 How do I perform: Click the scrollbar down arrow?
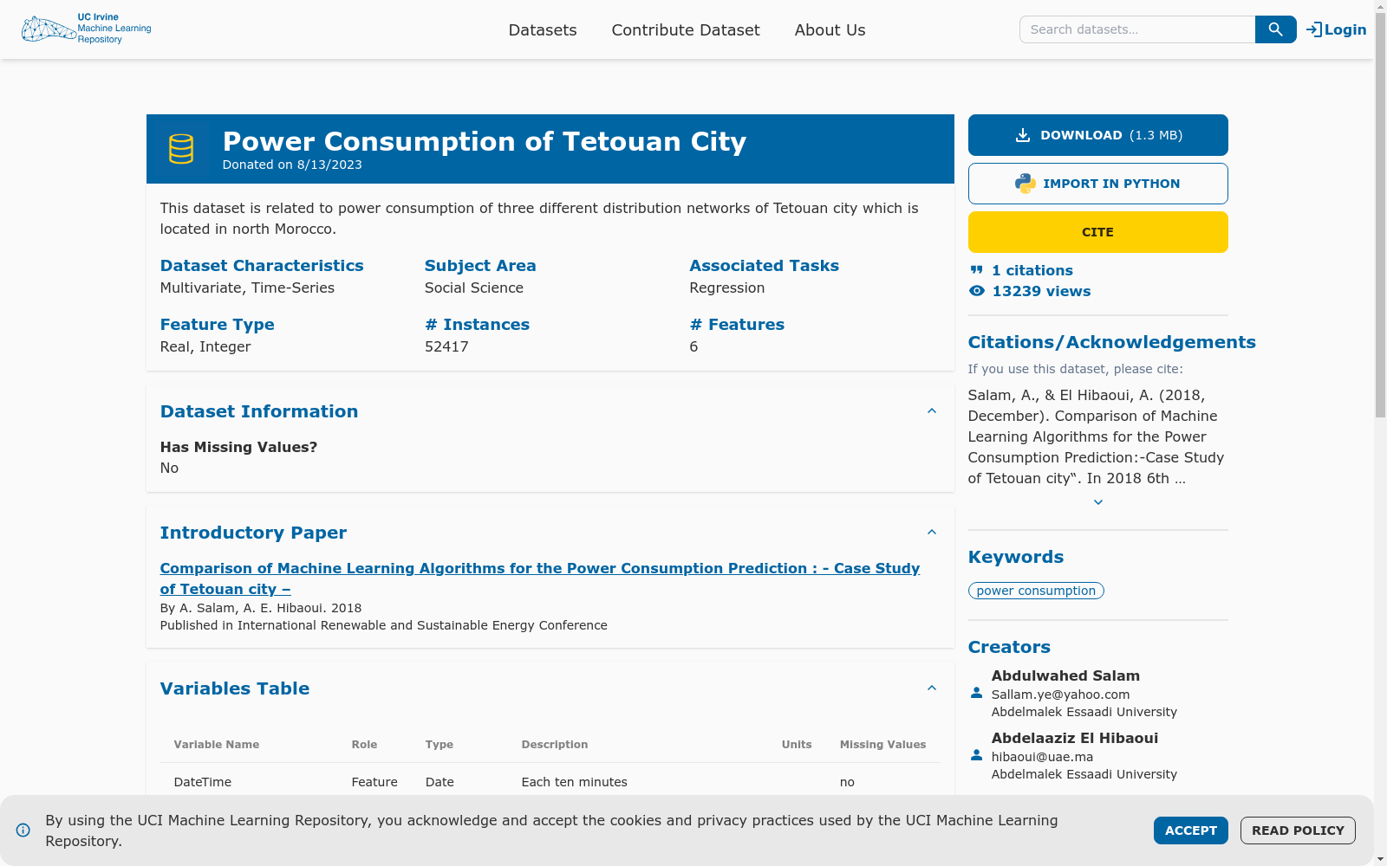[1380, 859]
